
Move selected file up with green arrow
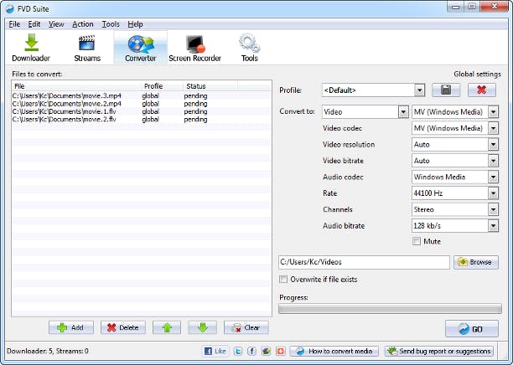pyautogui.click(x=167, y=327)
